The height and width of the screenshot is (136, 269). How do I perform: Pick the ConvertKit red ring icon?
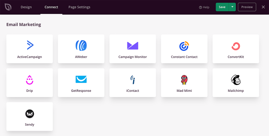tap(236, 46)
